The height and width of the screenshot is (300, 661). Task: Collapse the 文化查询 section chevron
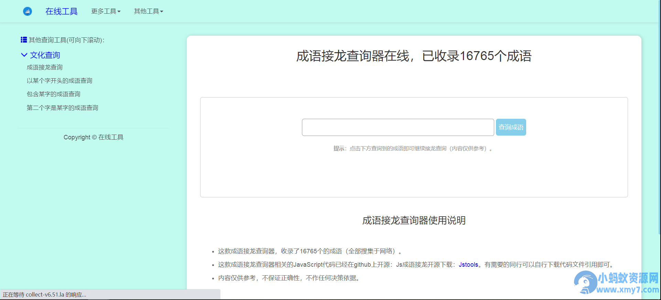click(24, 55)
